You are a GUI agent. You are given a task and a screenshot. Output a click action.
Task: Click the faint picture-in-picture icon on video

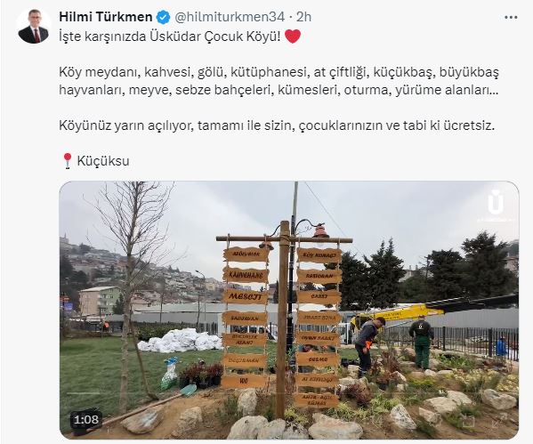pos(470,422)
